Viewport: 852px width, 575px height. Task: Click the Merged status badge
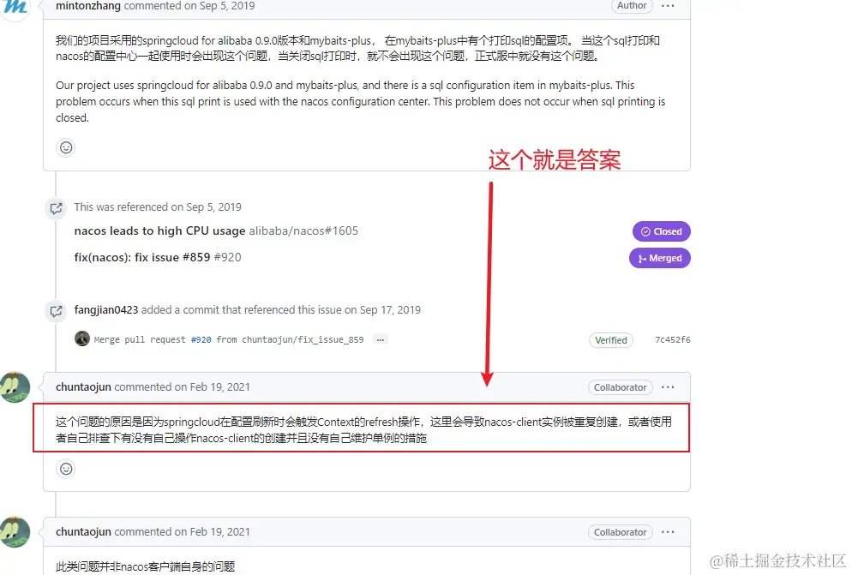(660, 258)
